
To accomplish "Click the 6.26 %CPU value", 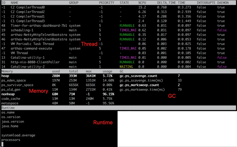I will tap(142, 12).
